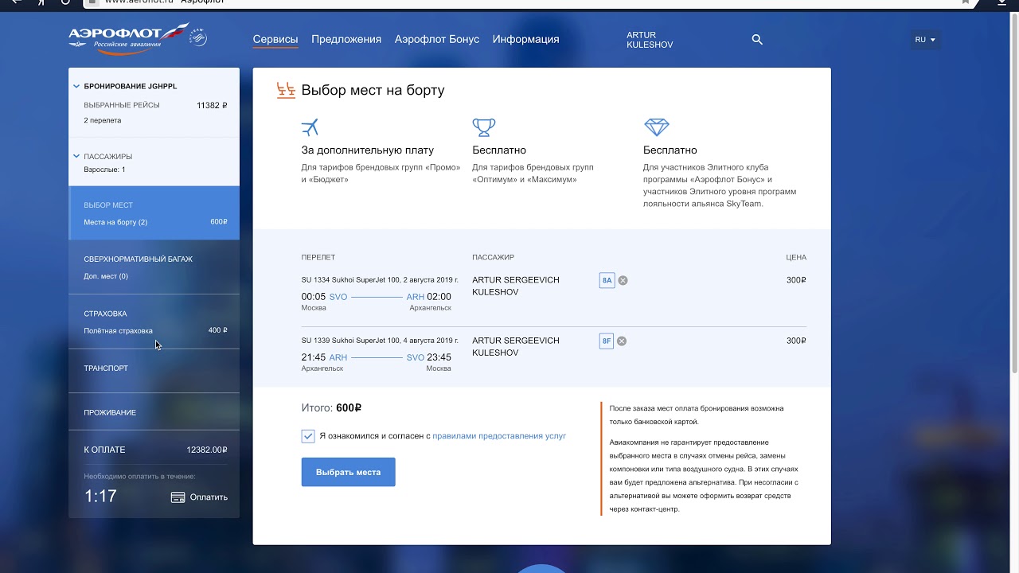This screenshot has height=573, width=1019.
Task: Collapse the Пассажиры section
Action: point(76,157)
